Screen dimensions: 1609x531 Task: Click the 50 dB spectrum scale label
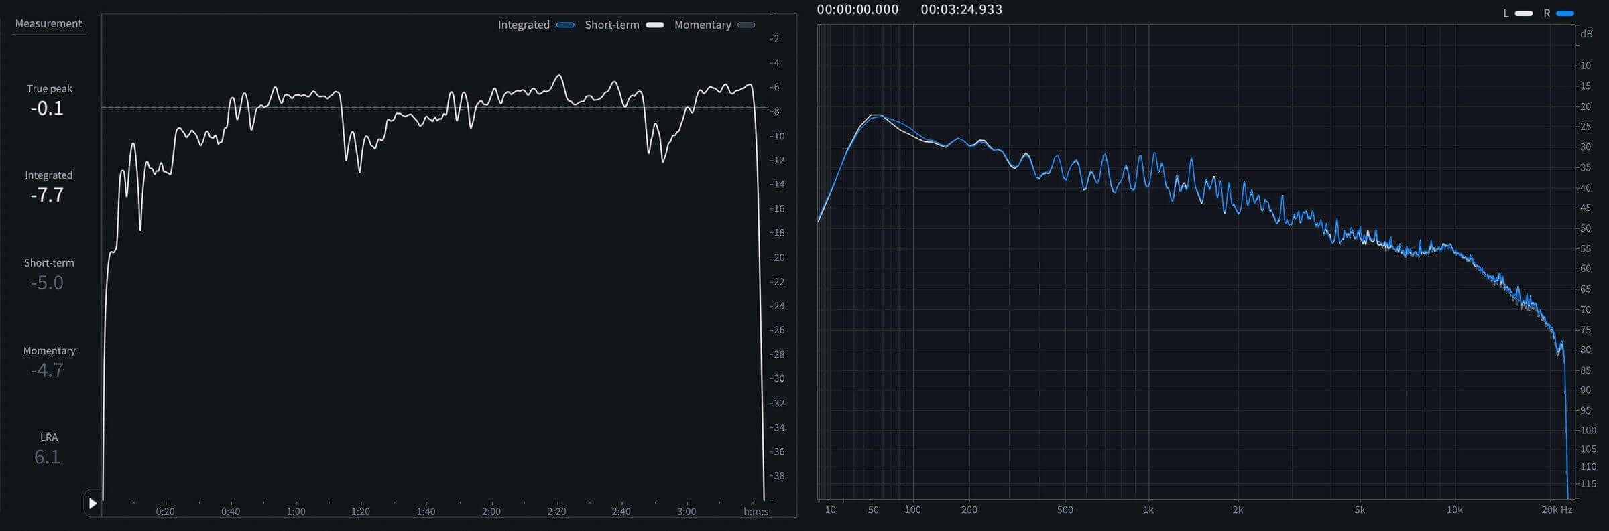pos(1584,228)
